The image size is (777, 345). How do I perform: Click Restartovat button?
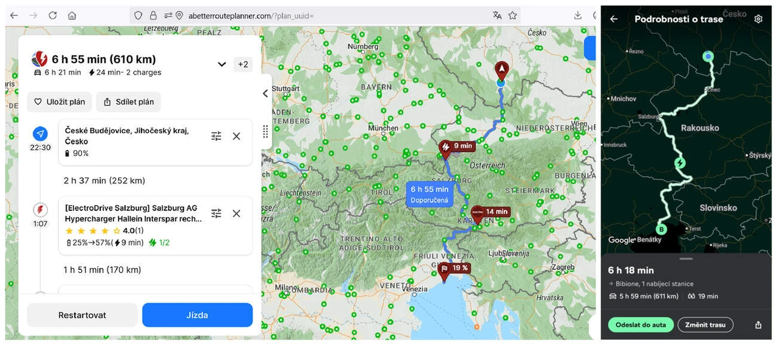(x=82, y=315)
